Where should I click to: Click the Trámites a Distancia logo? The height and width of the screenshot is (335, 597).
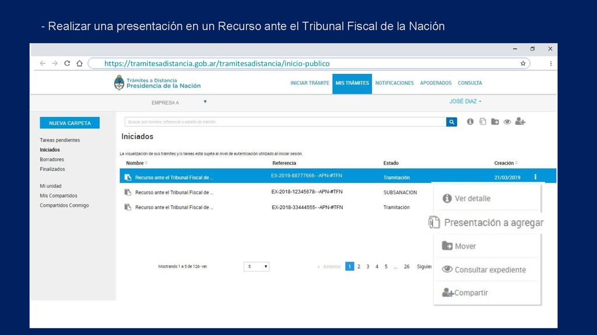[x=157, y=83]
